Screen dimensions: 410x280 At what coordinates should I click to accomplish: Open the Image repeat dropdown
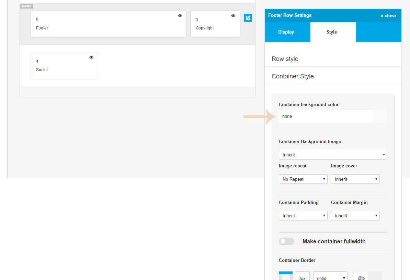pyautogui.click(x=303, y=179)
